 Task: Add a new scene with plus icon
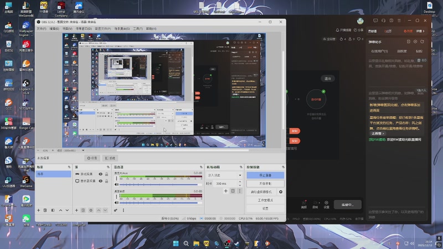(38, 210)
